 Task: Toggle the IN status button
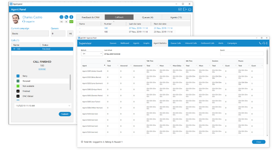point(61,22)
